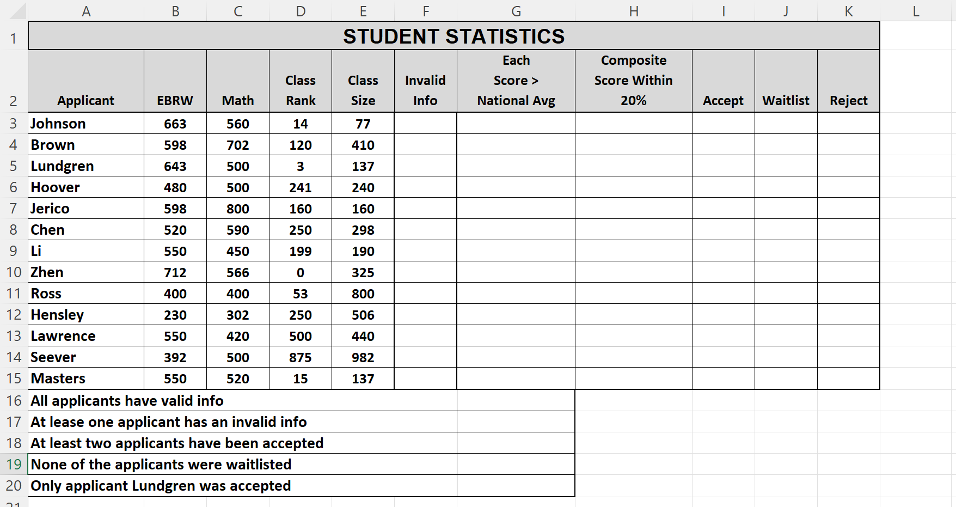The height and width of the screenshot is (507, 956).
Task: Select Hensley's Math score of 302
Action: [x=237, y=315]
